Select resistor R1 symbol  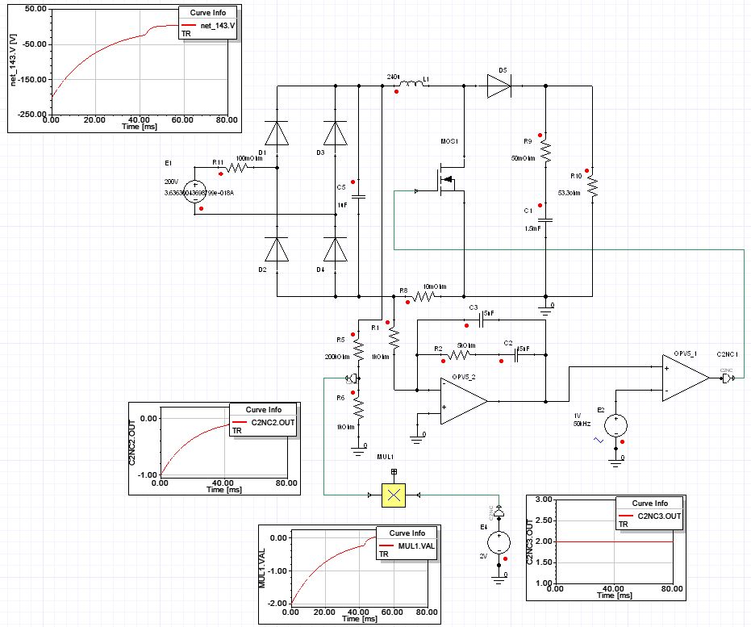click(x=394, y=339)
